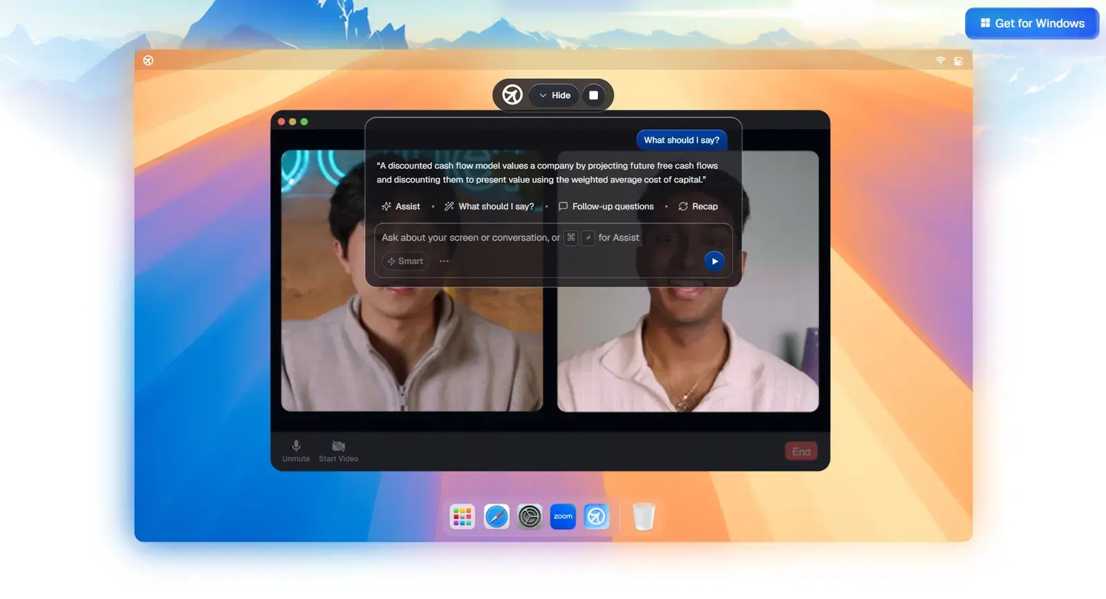Submit query with the blue send arrow
The height and width of the screenshot is (599, 1106).
714,261
